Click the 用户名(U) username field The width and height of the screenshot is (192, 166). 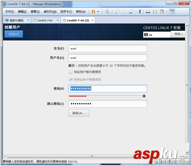108,58
